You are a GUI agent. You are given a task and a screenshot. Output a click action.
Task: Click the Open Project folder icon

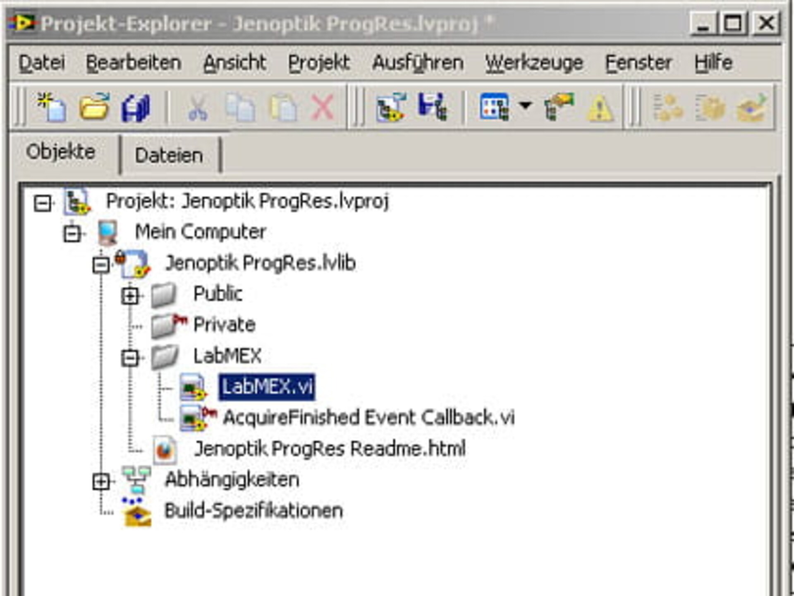pyautogui.click(x=94, y=107)
